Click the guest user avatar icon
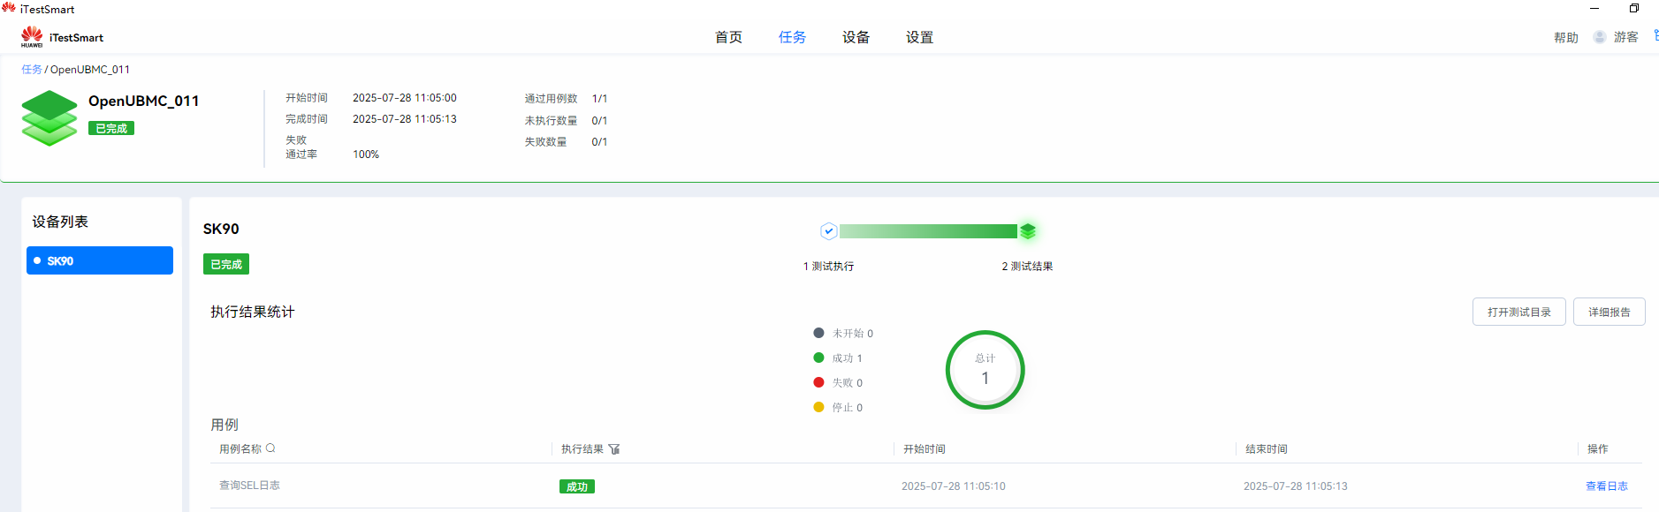 1599,37
